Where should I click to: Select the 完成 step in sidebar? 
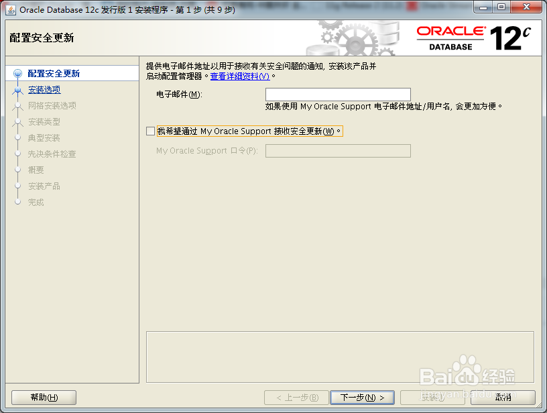(37, 202)
